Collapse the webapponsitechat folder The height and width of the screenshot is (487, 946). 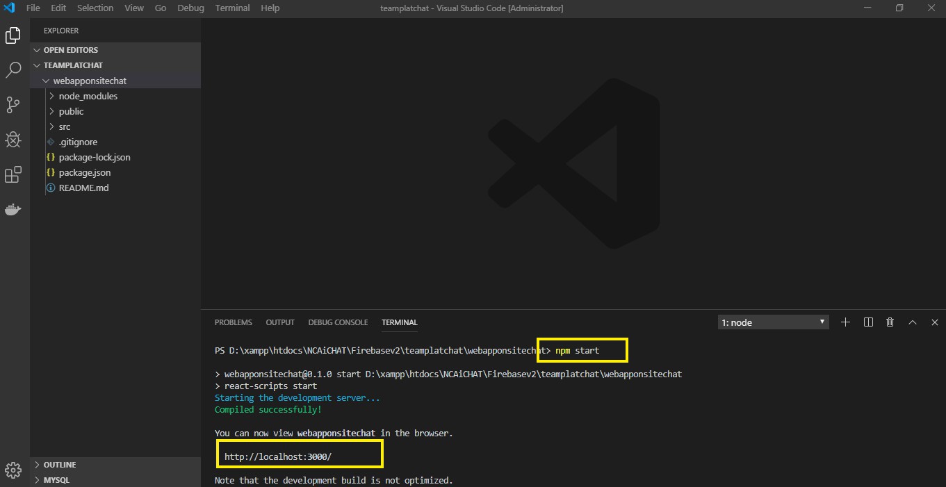coord(115,81)
